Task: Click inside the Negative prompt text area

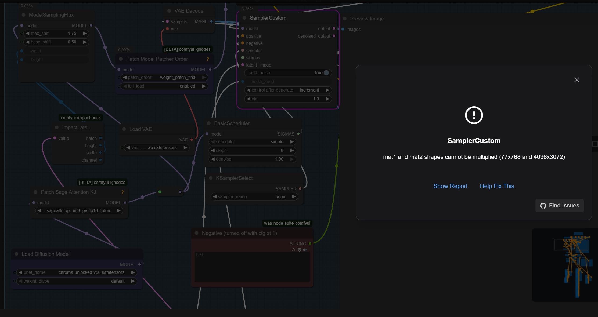Action: pyautogui.click(x=252, y=267)
